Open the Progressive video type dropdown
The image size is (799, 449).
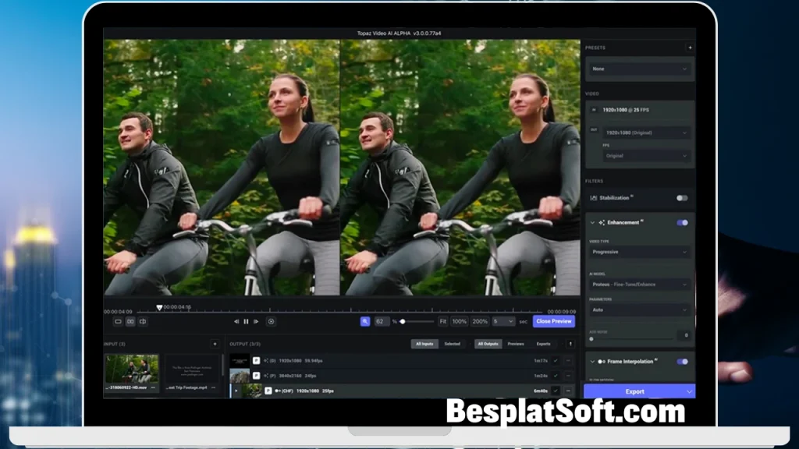tap(639, 252)
